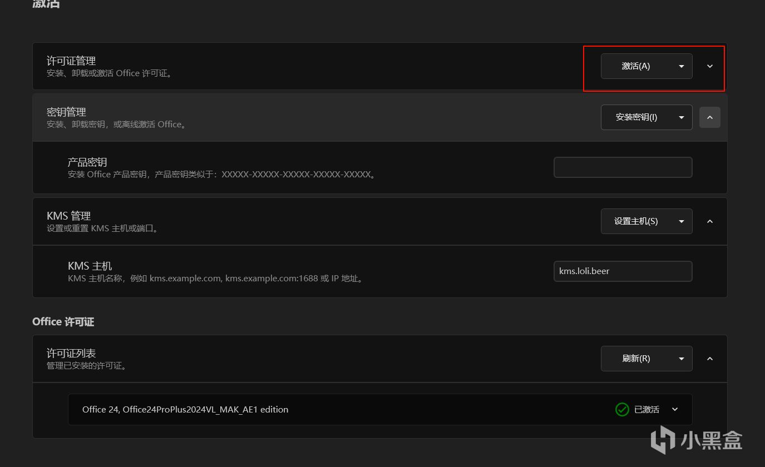The image size is (765, 467).
Task: Click the 激活(A) activate button
Action: click(x=635, y=66)
